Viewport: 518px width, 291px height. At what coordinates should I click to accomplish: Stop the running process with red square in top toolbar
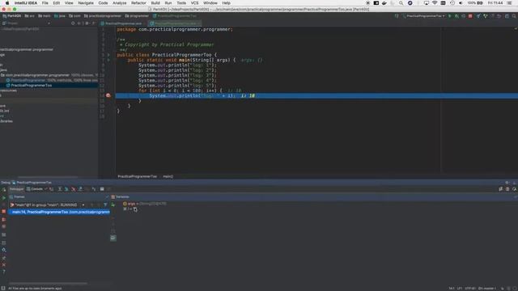[470, 16]
